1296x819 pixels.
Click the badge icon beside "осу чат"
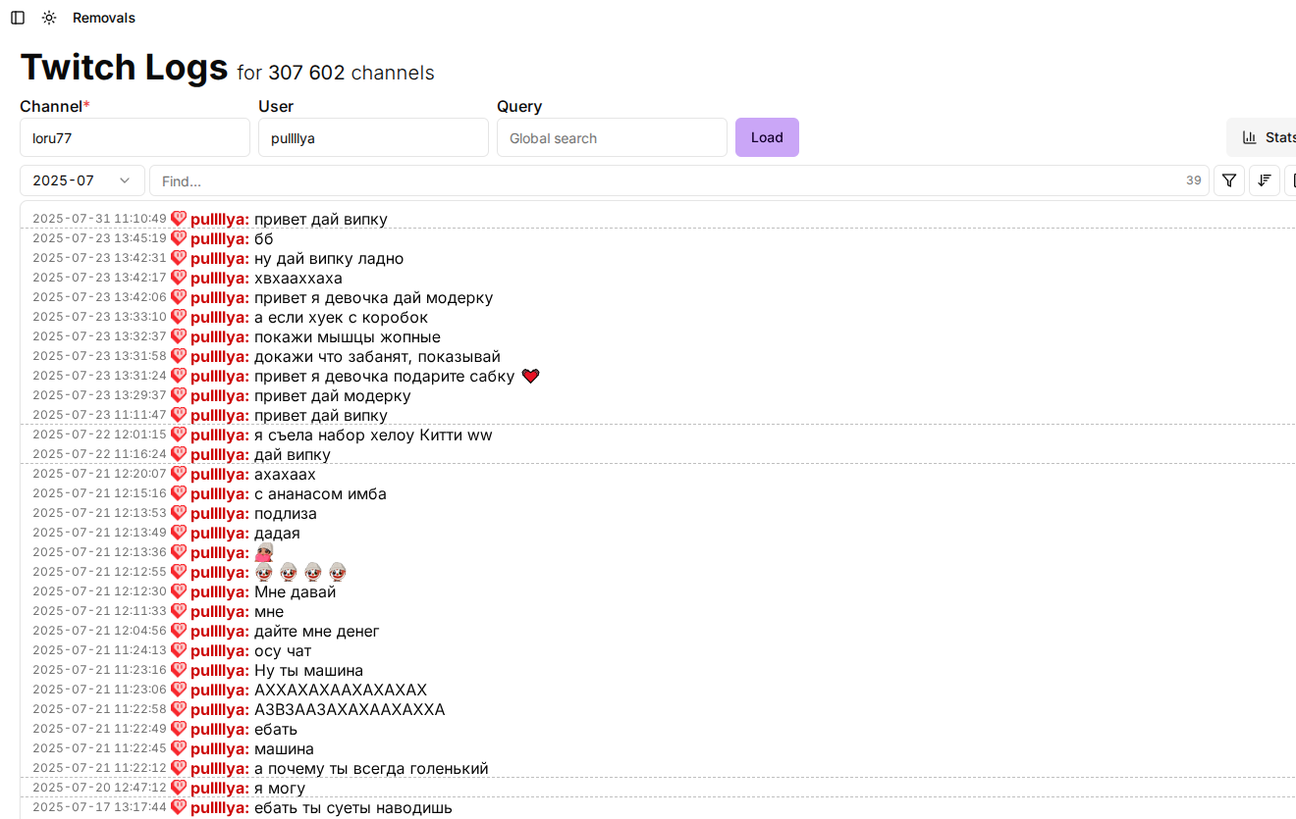pyautogui.click(x=179, y=650)
